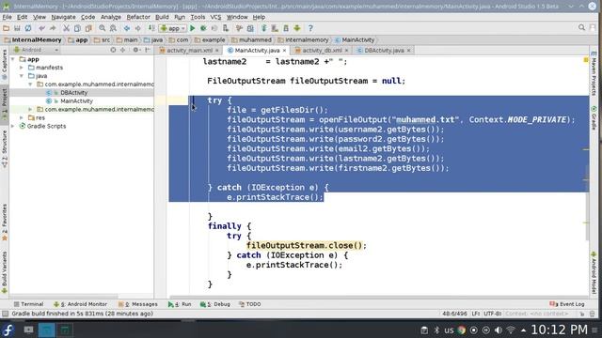Screen dimensions: 602x338
Task: Click the Find magnifier icon
Action: coord(103,28)
